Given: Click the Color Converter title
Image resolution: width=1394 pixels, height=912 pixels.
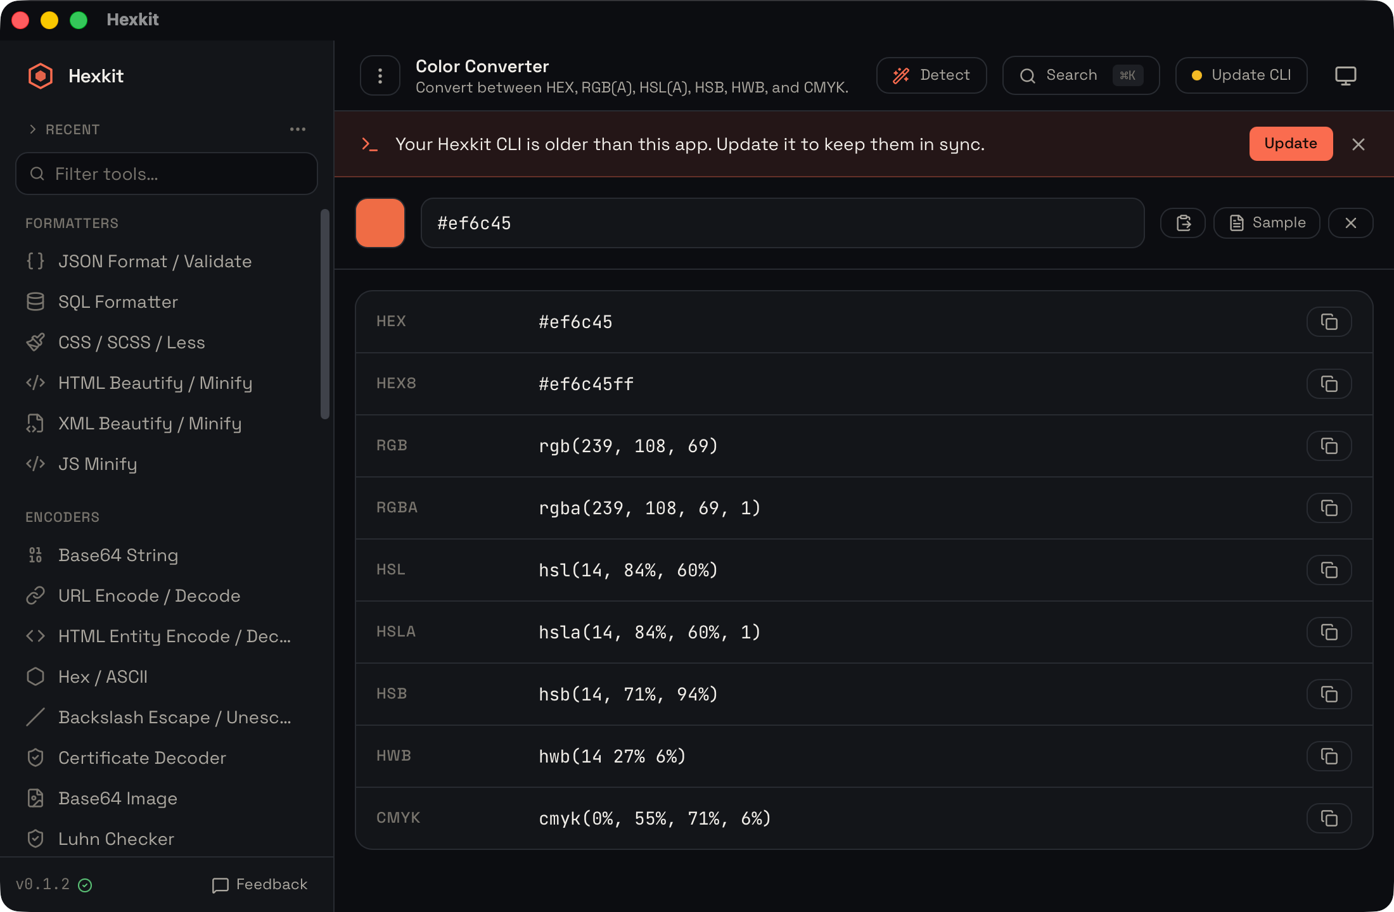Looking at the screenshot, I should coord(482,66).
